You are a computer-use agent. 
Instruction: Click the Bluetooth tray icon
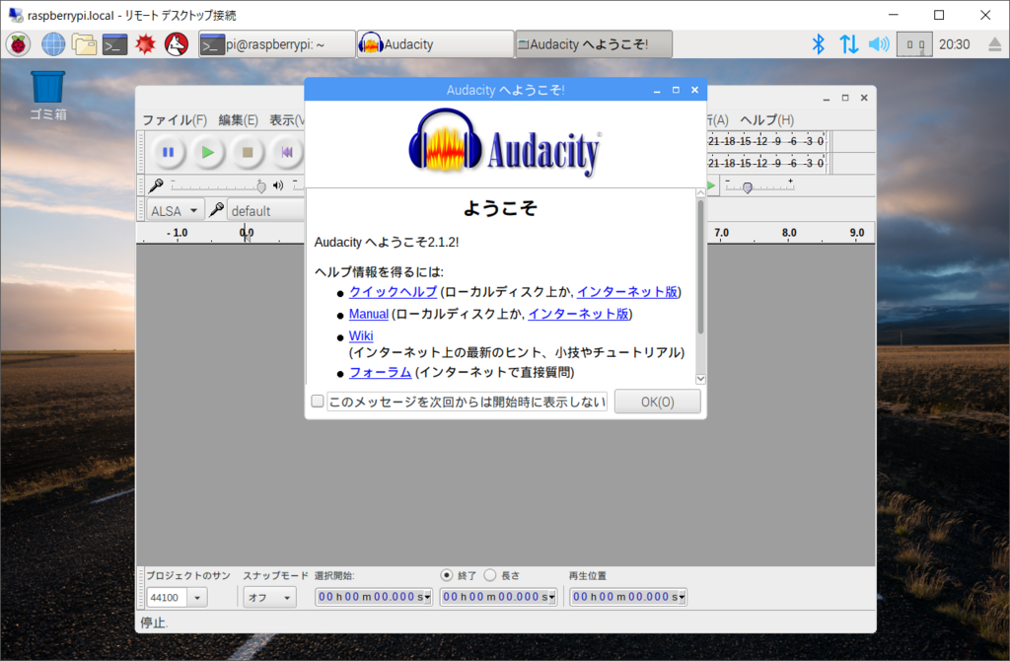click(818, 43)
